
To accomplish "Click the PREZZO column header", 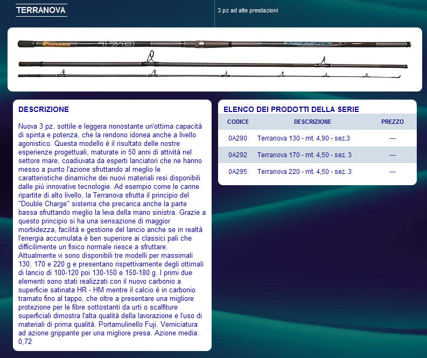I will coord(393,122).
